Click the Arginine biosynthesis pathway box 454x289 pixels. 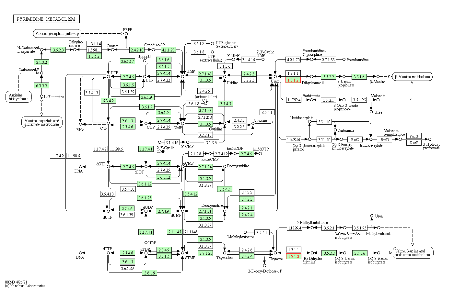18,97
